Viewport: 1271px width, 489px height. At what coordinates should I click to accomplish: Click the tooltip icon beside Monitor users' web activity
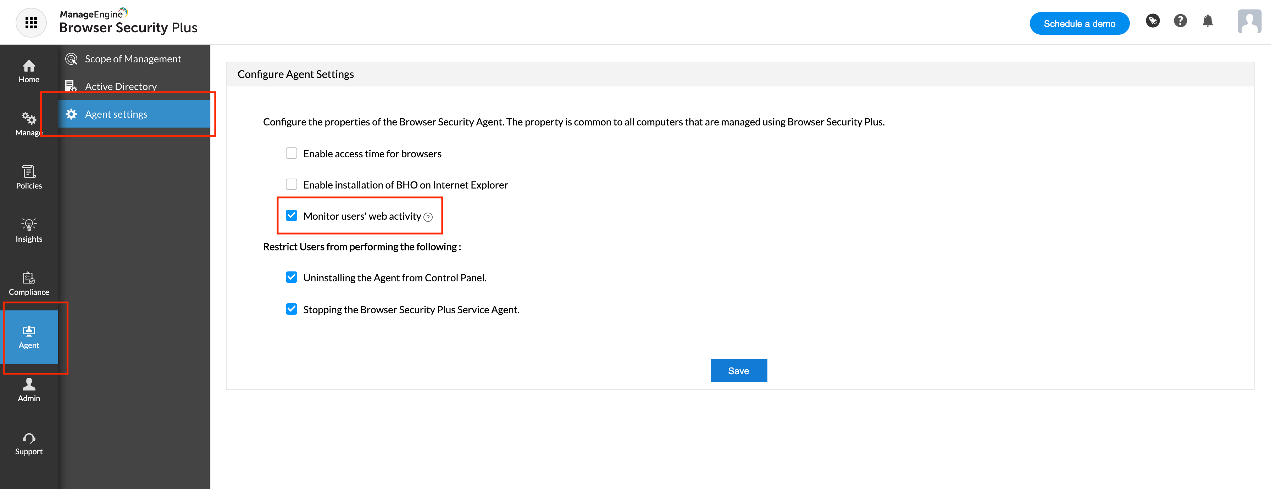click(428, 217)
